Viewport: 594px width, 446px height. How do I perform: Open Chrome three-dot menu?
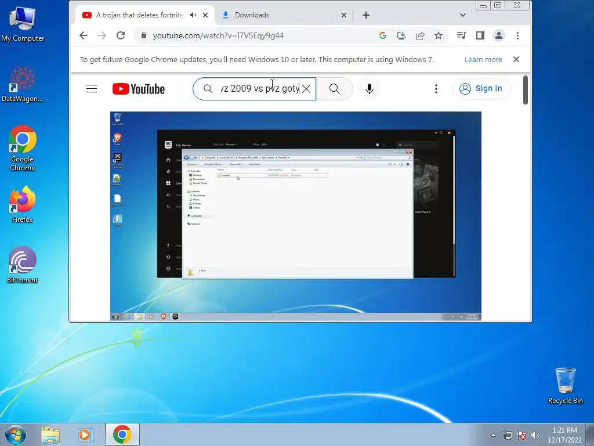(517, 35)
